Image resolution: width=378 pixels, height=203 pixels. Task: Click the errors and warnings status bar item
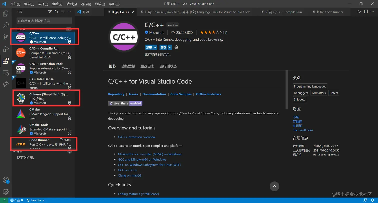[x=16, y=200]
